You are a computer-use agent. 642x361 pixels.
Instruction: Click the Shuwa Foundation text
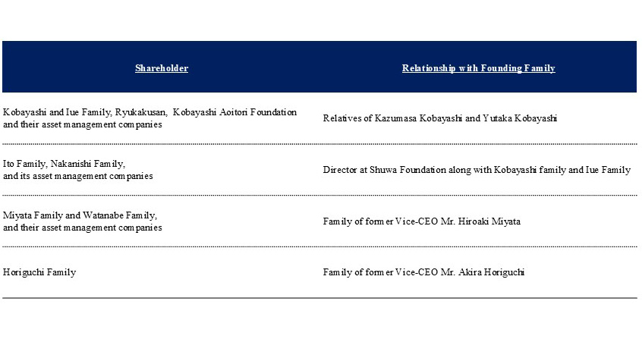(401, 170)
